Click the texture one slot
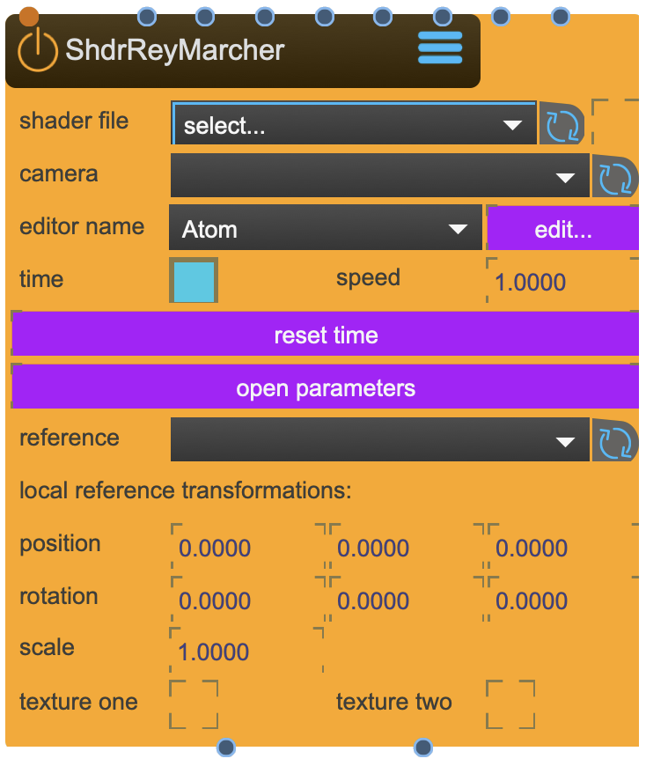 pos(194,703)
